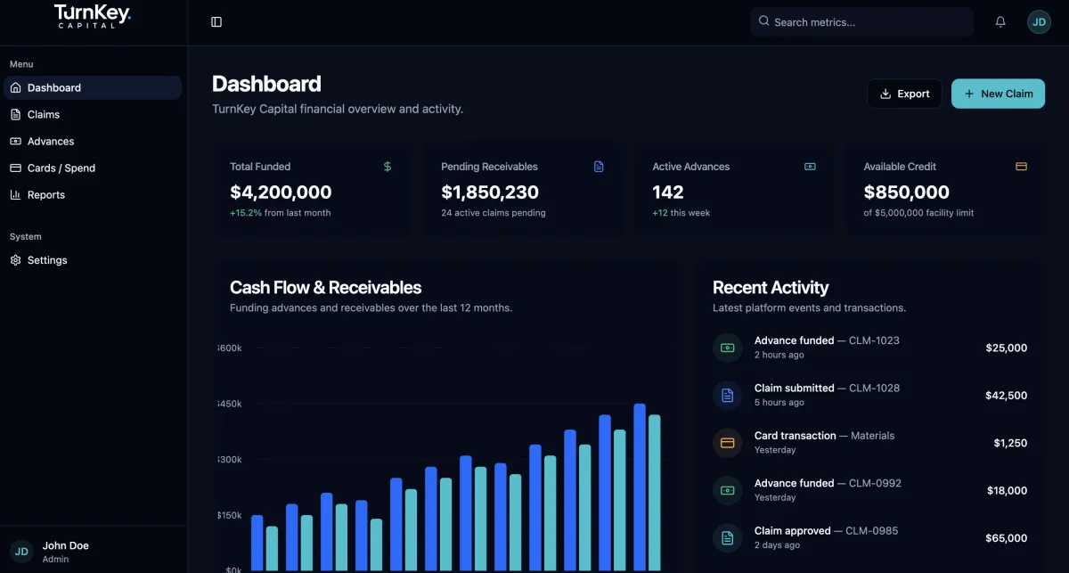The height and width of the screenshot is (573, 1069).
Task: Open the Reports page
Action: pos(46,194)
